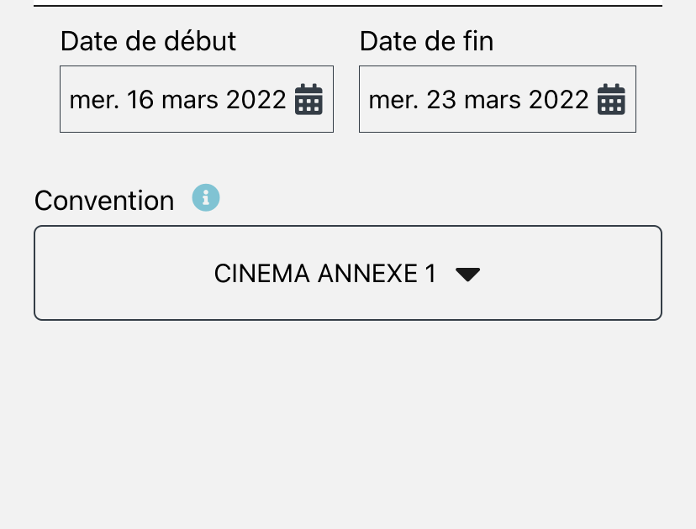This screenshot has height=529, width=696.
Task: Click the mer. 16 mars 2022 date text
Action: coord(178,100)
